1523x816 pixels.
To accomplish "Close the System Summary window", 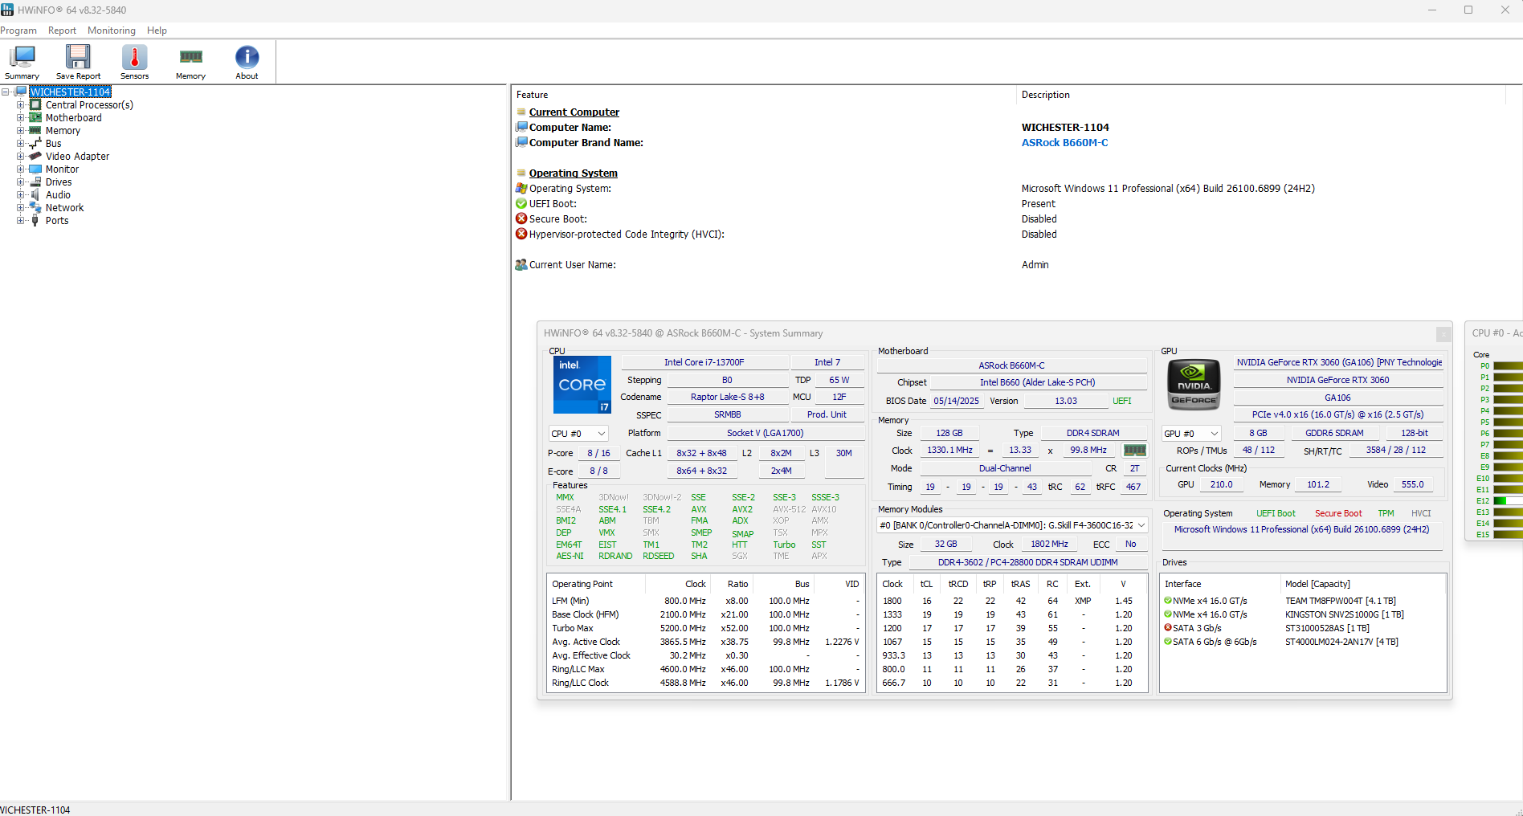I will click(x=1443, y=333).
